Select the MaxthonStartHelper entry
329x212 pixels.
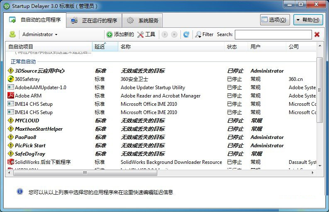click(39, 129)
